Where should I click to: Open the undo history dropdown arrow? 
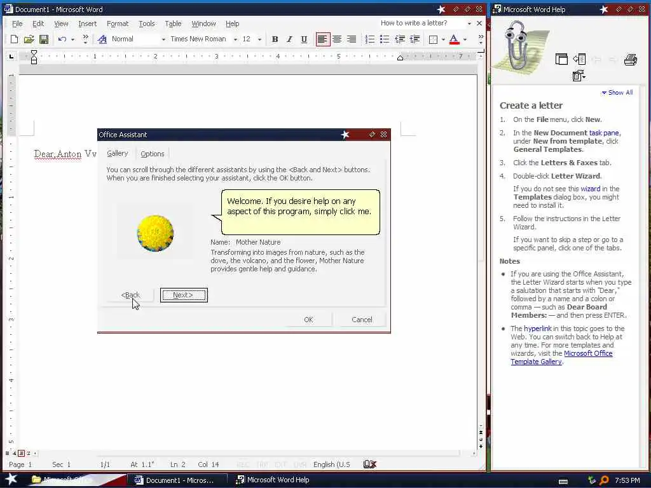[72, 39]
